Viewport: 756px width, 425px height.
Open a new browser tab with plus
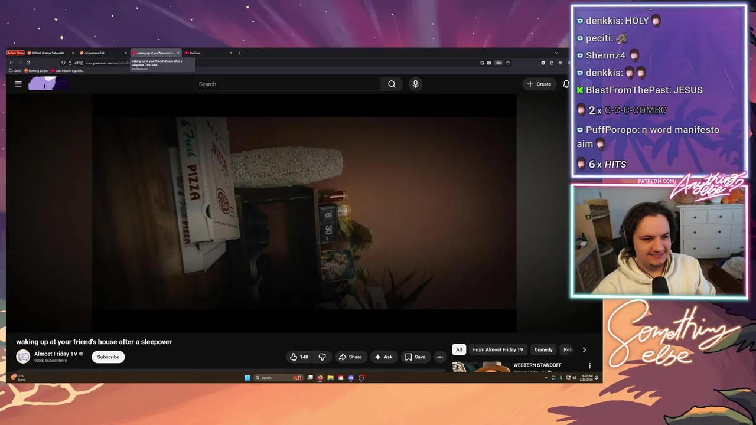239,53
